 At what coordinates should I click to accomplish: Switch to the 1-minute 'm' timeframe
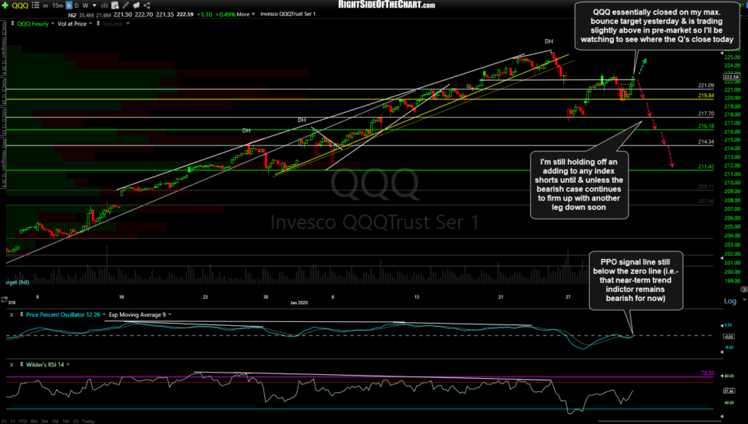point(46,5)
